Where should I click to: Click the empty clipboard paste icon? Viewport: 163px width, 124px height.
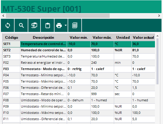click(48, 25)
